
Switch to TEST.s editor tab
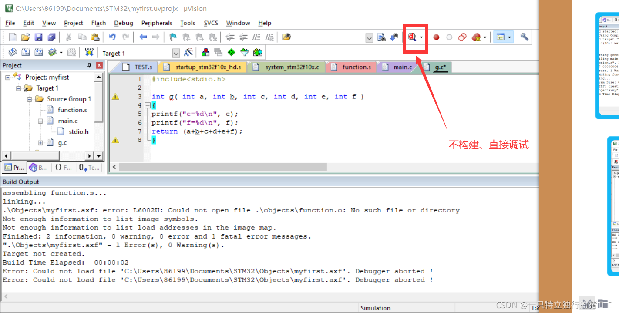[x=138, y=67]
